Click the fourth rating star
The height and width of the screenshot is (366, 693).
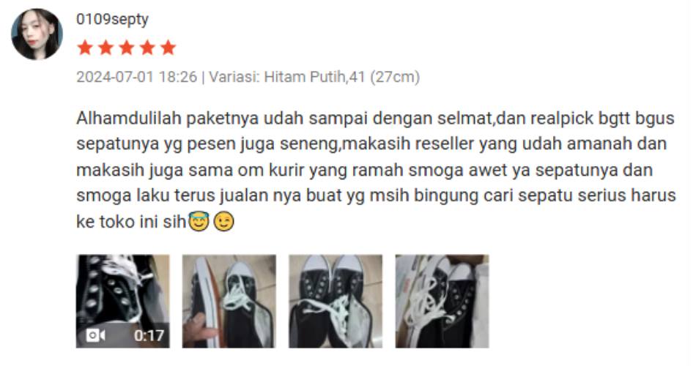(147, 48)
